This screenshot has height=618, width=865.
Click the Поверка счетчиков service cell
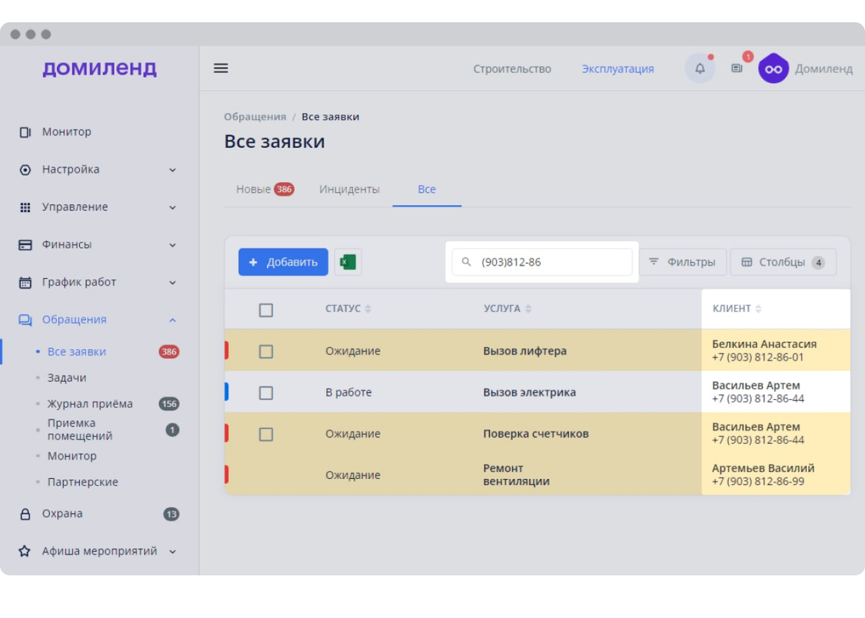pyautogui.click(x=536, y=434)
